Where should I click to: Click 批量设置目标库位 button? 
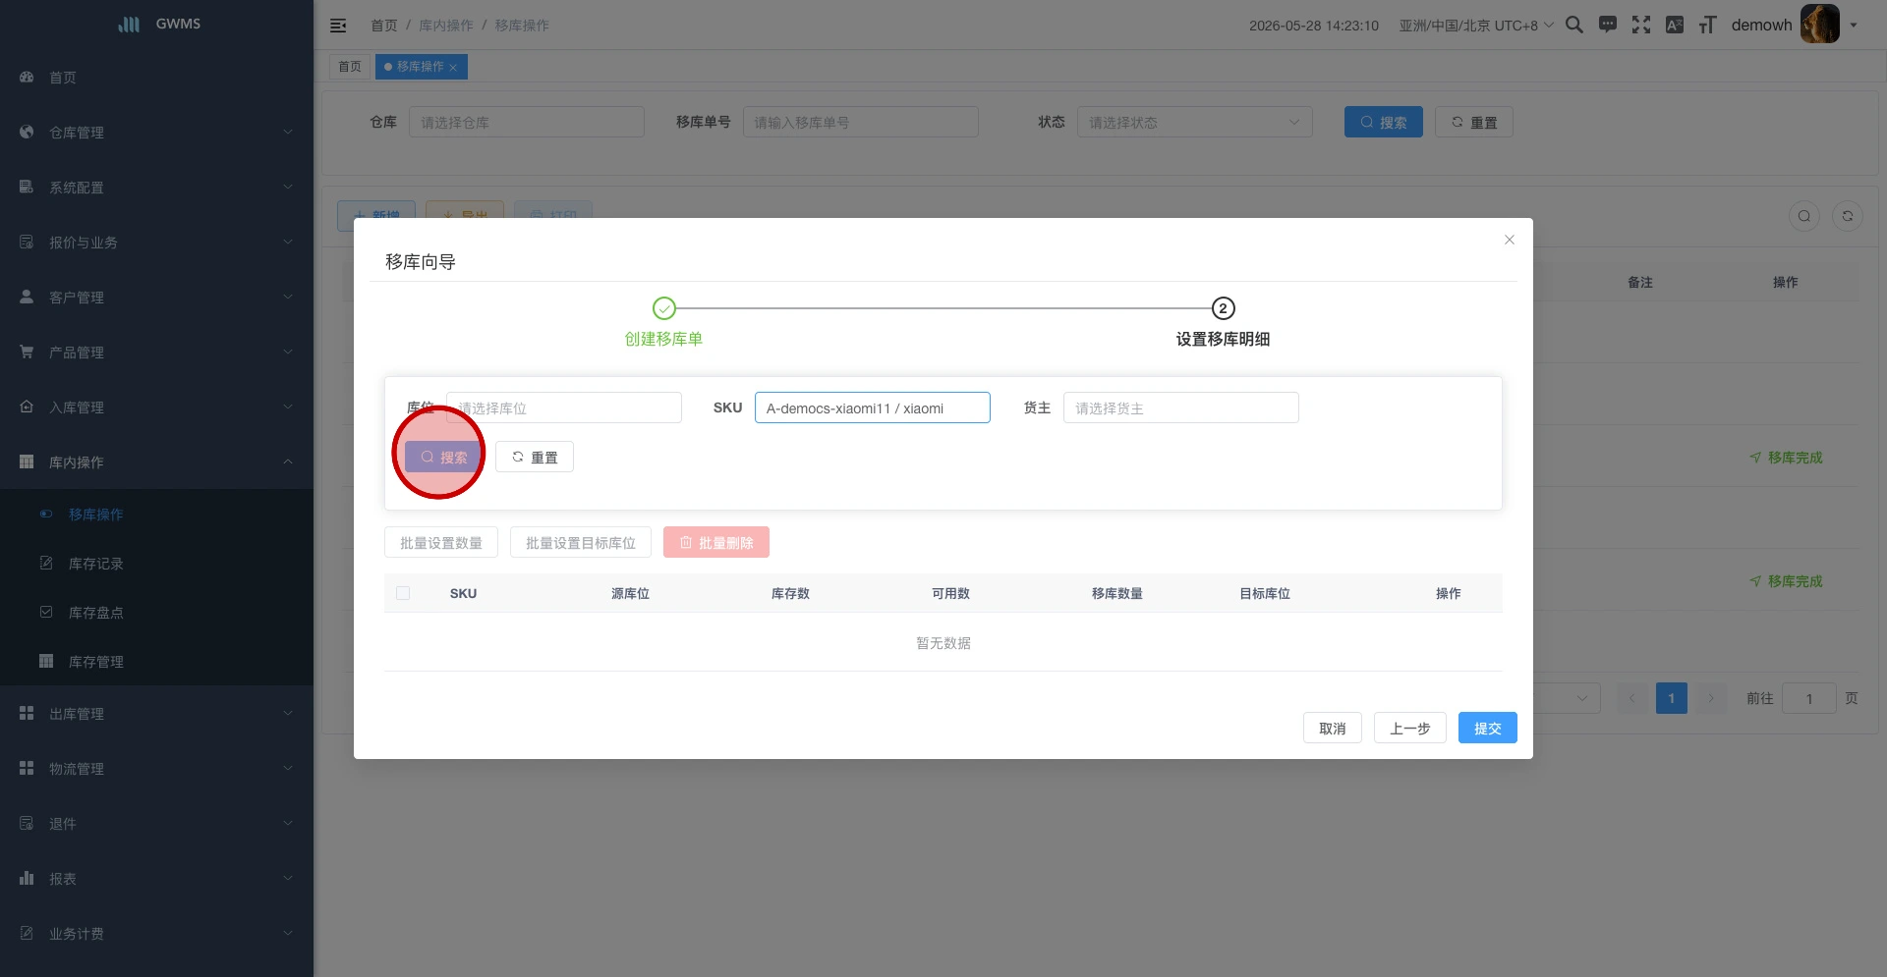point(581,542)
